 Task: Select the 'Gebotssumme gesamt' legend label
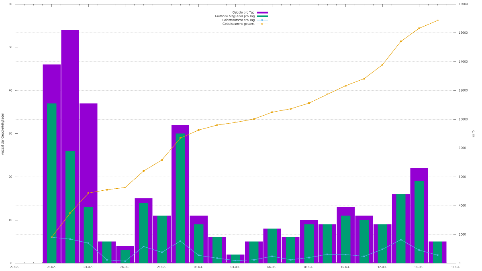pos(238,24)
